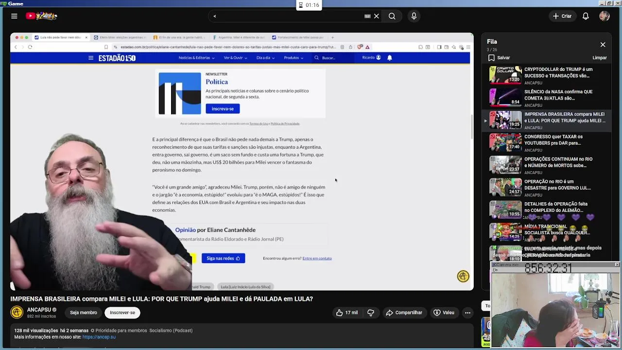Click Lula (Luiz Inácio Lula da Silva) tag
The height and width of the screenshot is (350, 622).
coord(245,287)
